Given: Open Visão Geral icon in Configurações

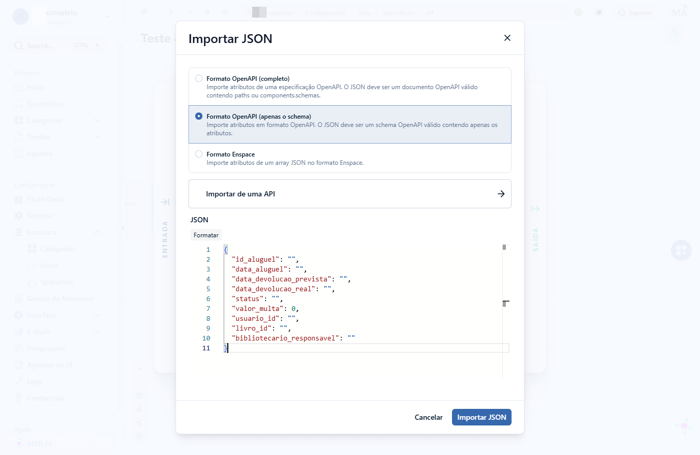Looking at the screenshot, I should pyautogui.click(x=19, y=199).
